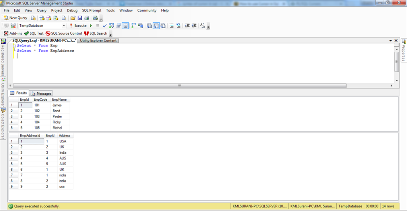Image resolution: width=407 pixels, height=211 pixels.
Task: Switch to Results to Grid
Action: tap(156, 26)
